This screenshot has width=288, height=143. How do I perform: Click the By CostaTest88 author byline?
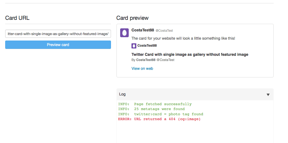click(143, 60)
